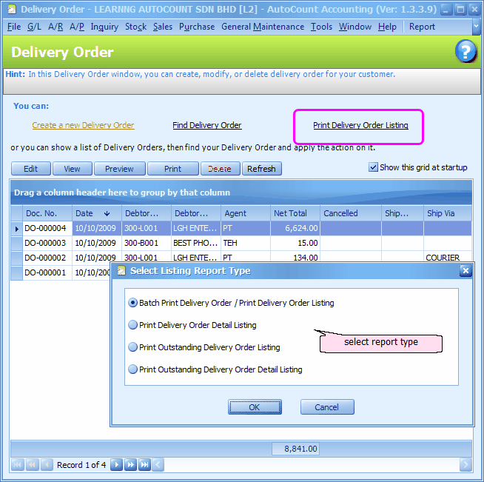Toggle Show this grid at startup checkbox

pos(373,167)
